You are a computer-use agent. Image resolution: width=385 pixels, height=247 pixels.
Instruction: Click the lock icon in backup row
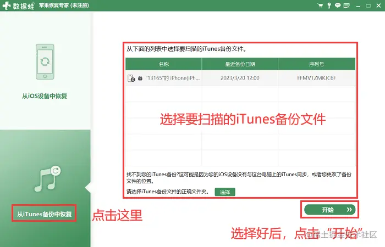click(x=140, y=78)
